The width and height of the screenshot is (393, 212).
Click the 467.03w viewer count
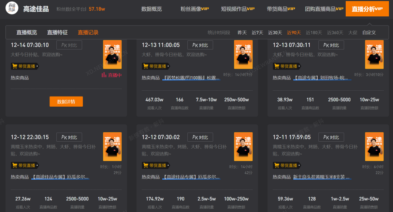(x=154, y=99)
